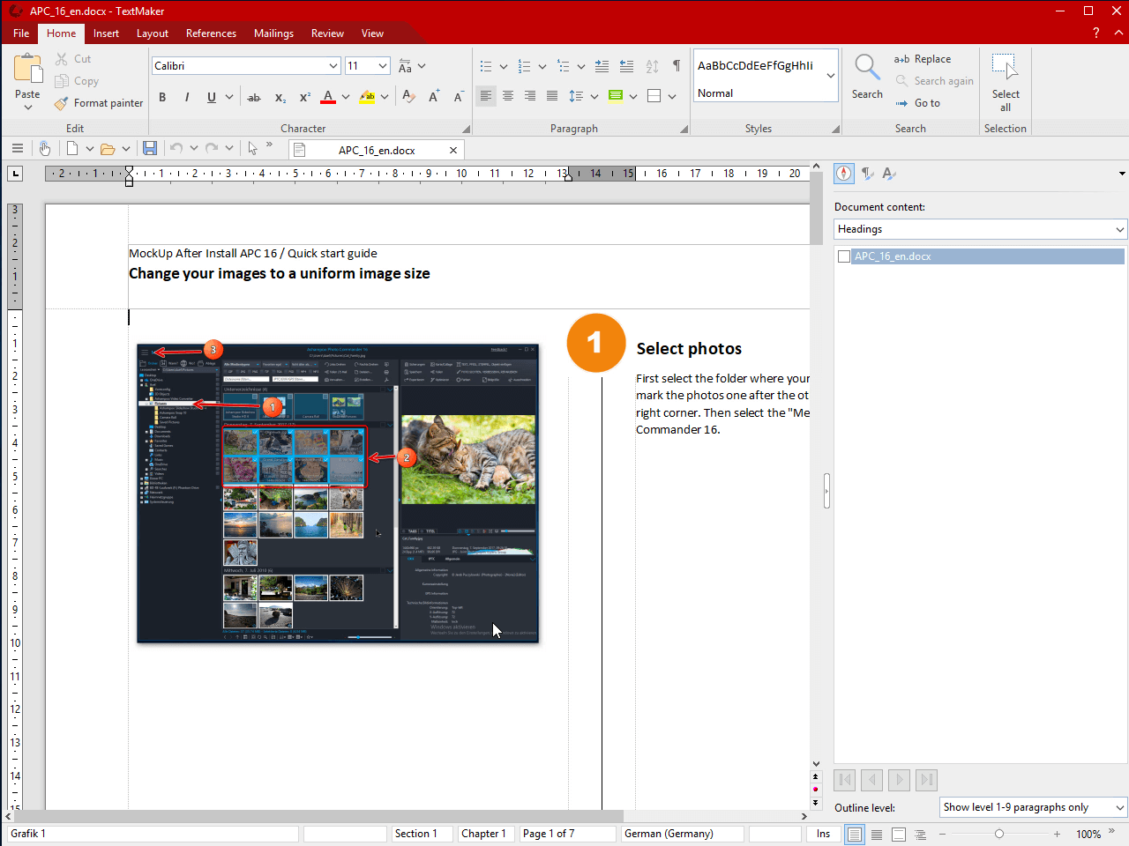Click the paragraph borders icon

[x=654, y=96]
